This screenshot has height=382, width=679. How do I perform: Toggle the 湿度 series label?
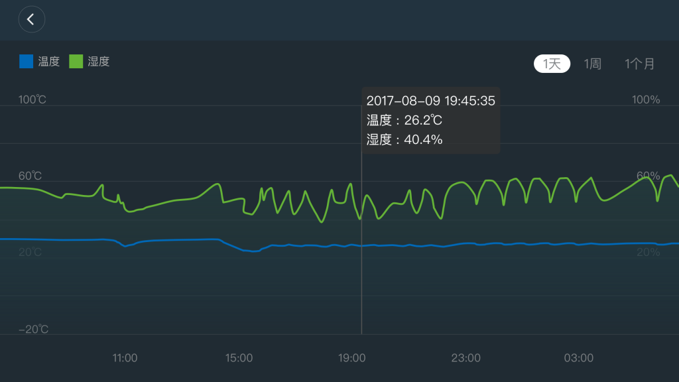point(99,62)
